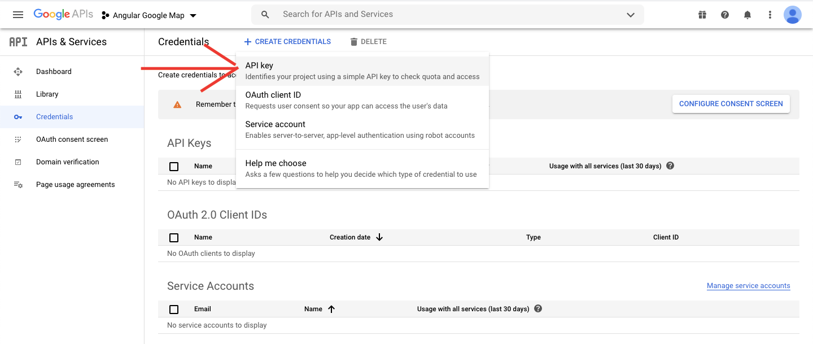Open the hamburger navigation menu
This screenshot has width=813, height=344.
tap(18, 15)
